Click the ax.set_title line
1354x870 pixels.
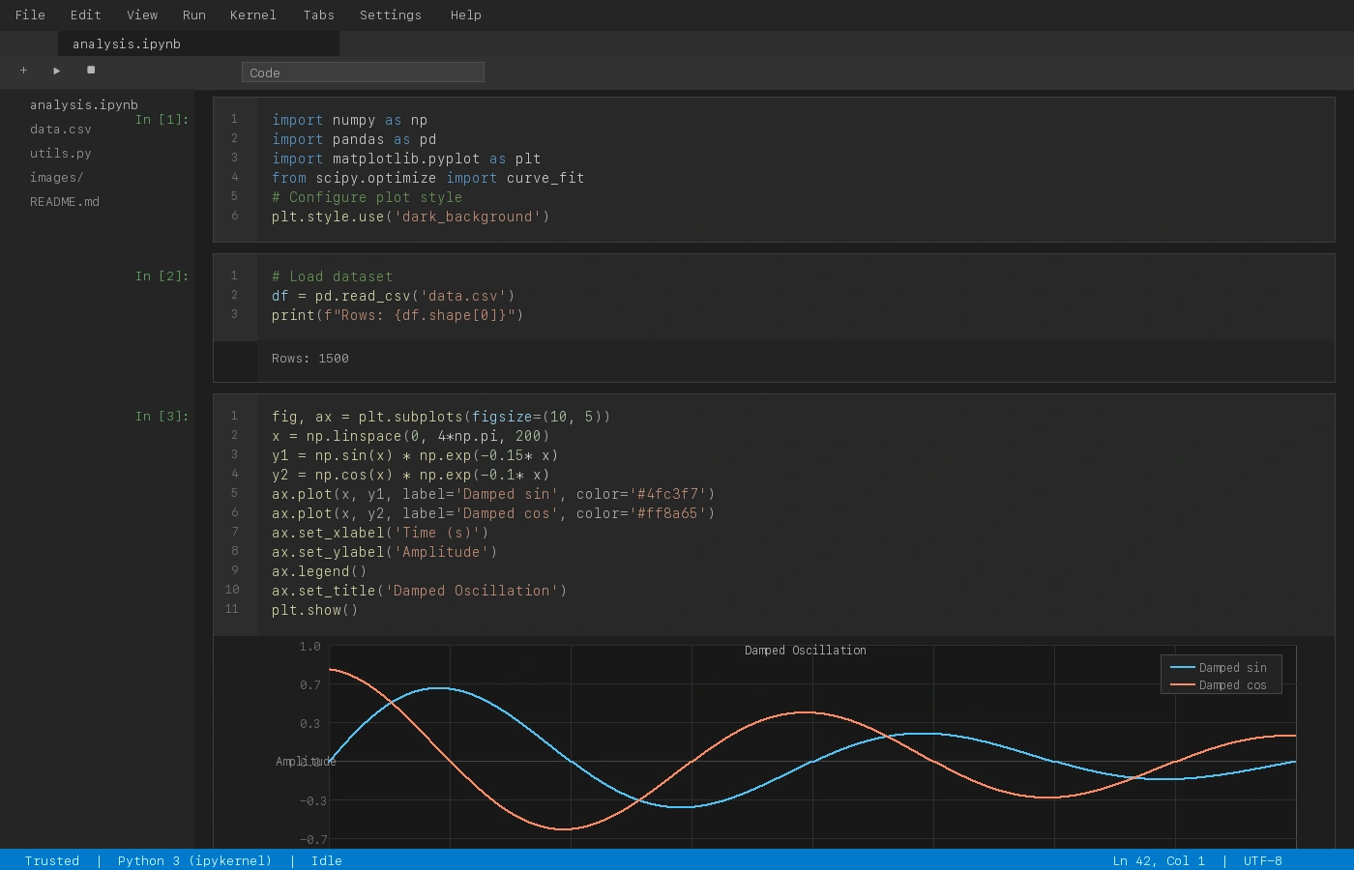(419, 591)
